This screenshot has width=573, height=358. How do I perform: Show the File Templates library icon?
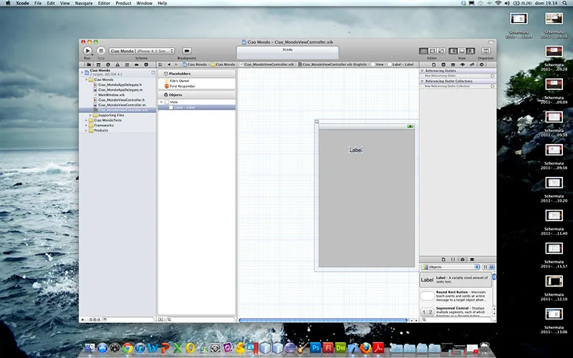click(x=444, y=258)
